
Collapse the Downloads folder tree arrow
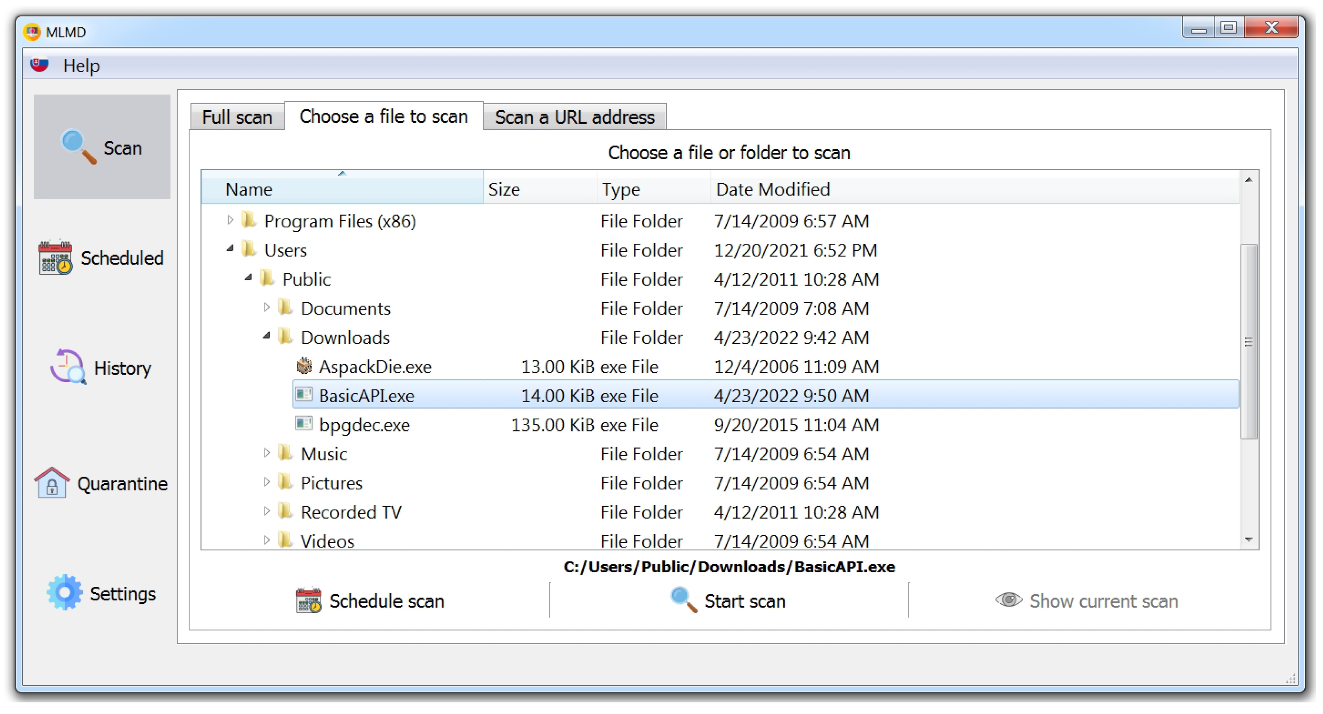(x=266, y=337)
